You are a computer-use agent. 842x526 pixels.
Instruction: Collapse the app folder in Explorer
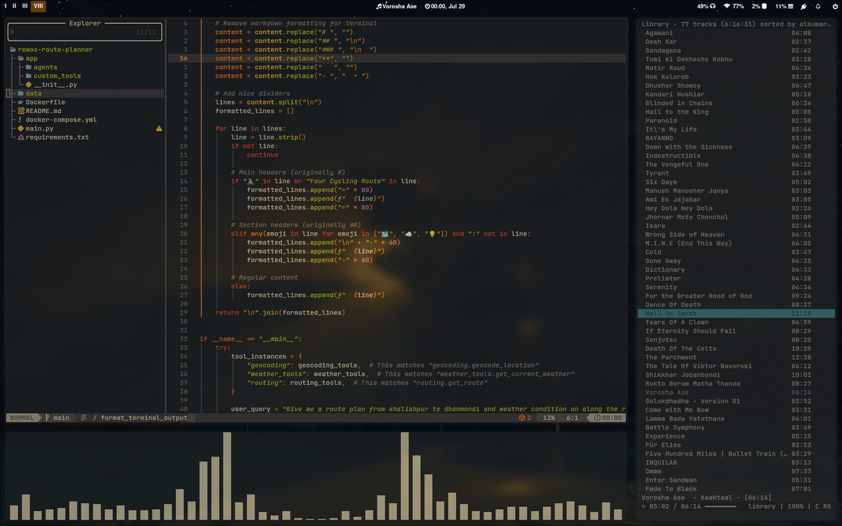point(27,58)
